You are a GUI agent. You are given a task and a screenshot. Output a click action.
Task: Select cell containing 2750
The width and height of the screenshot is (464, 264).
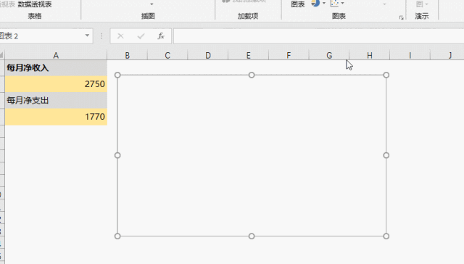pyautogui.click(x=56, y=84)
